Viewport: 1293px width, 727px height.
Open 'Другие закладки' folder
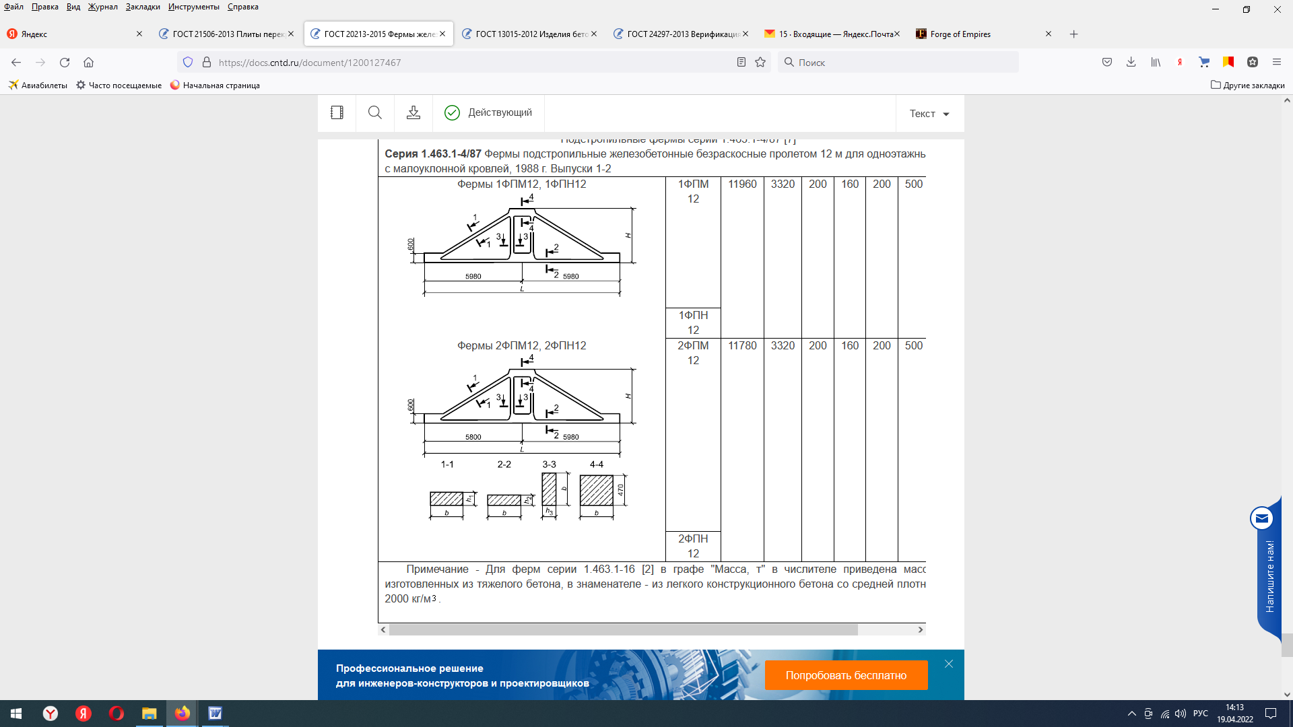tap(1247, 85)
